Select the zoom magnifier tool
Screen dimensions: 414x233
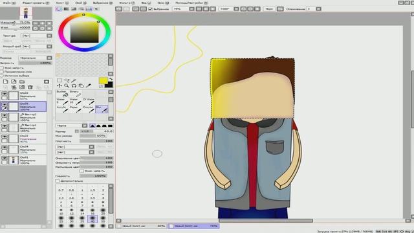67,85
